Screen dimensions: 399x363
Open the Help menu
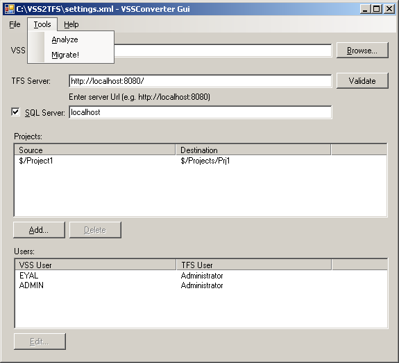pos(71,24)
